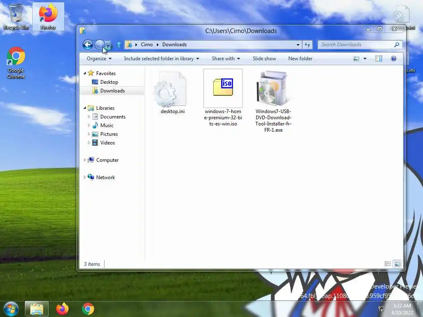Open the view options dropdown arrow
Viewport: 423px width, 317px height.
365,59
